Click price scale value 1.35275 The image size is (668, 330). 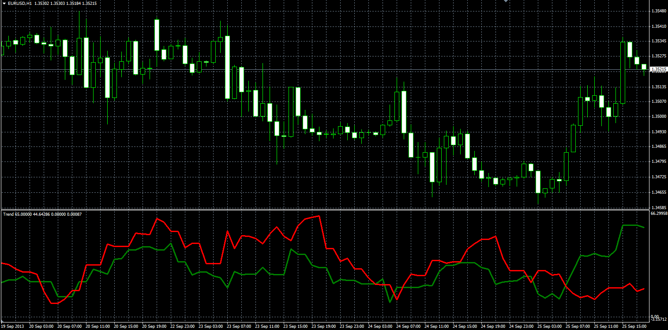point(659,56)
